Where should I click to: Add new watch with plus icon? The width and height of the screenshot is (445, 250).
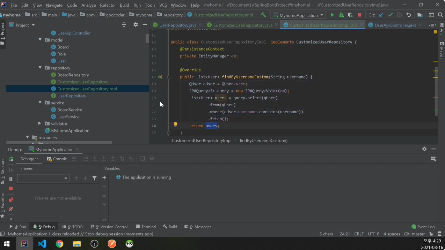[x=104, y=178]
